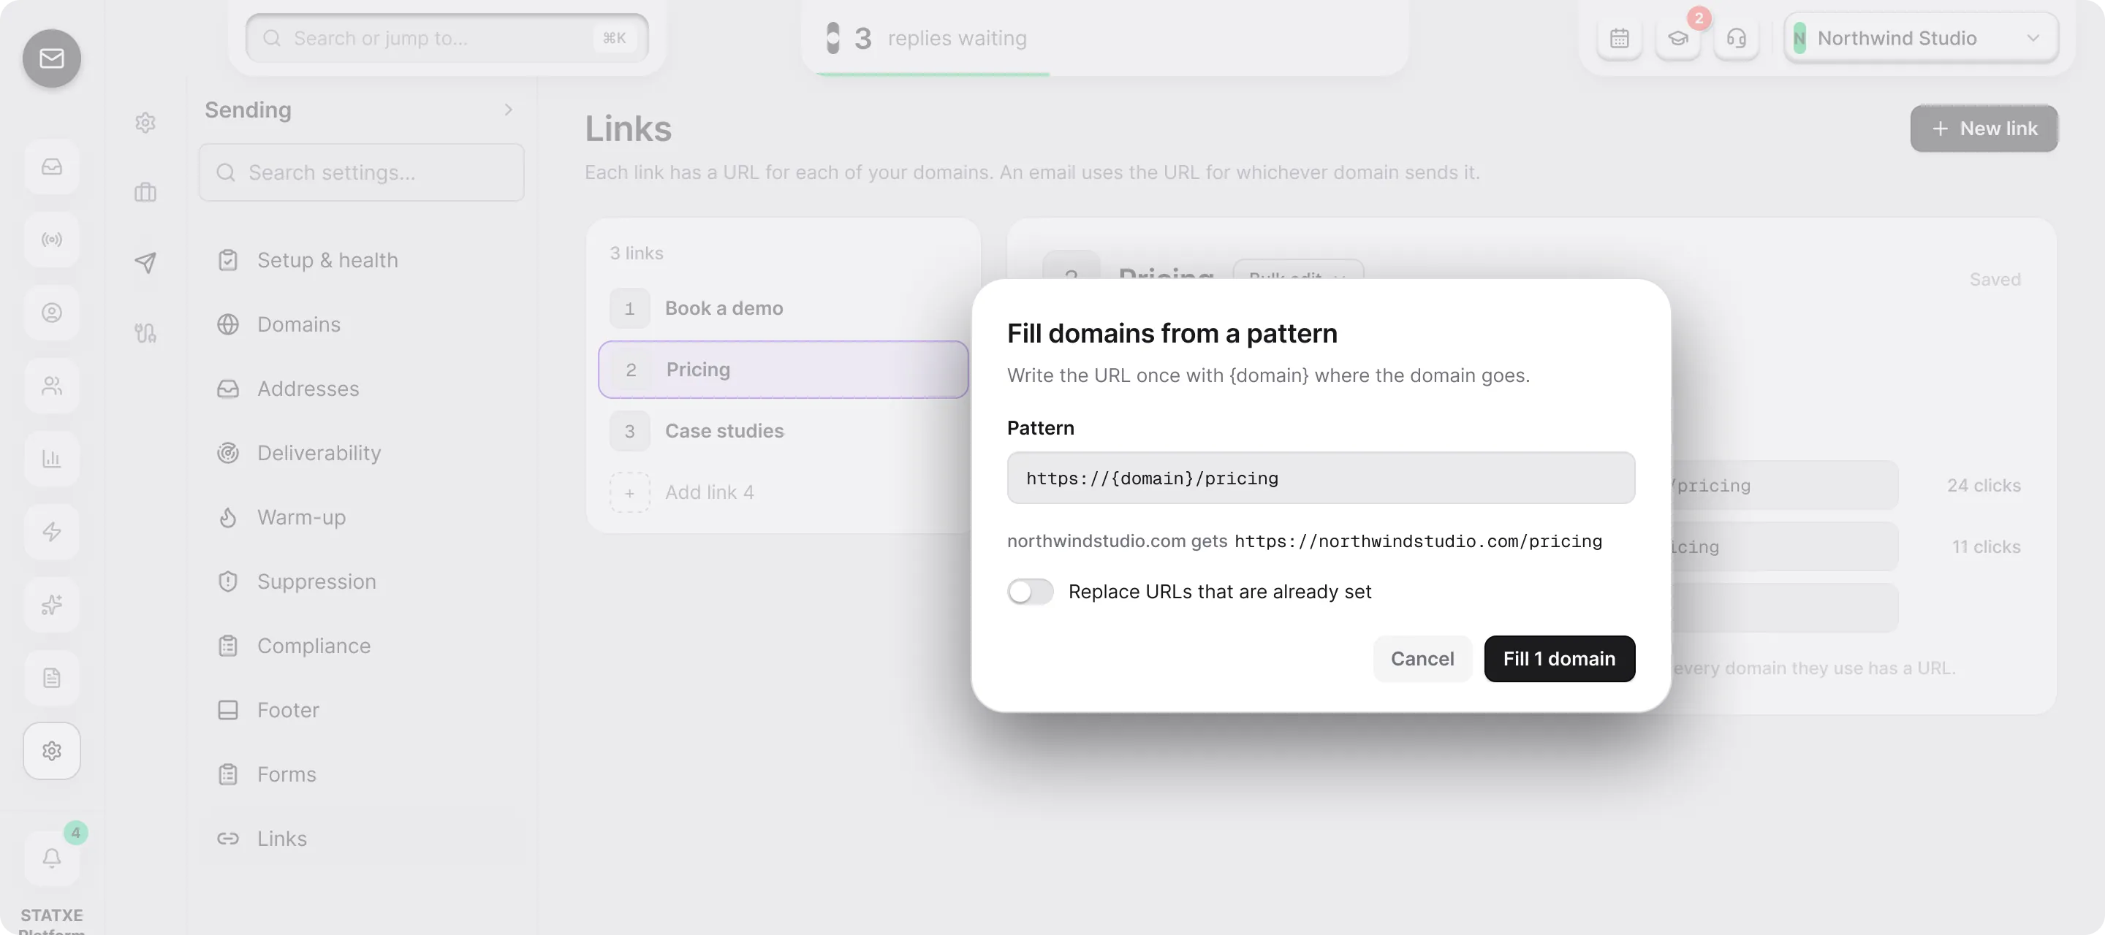The height and width of the screenshot is (935, 2105).
Task: Open Compliance settings
Action: click(x=361, y=645)
